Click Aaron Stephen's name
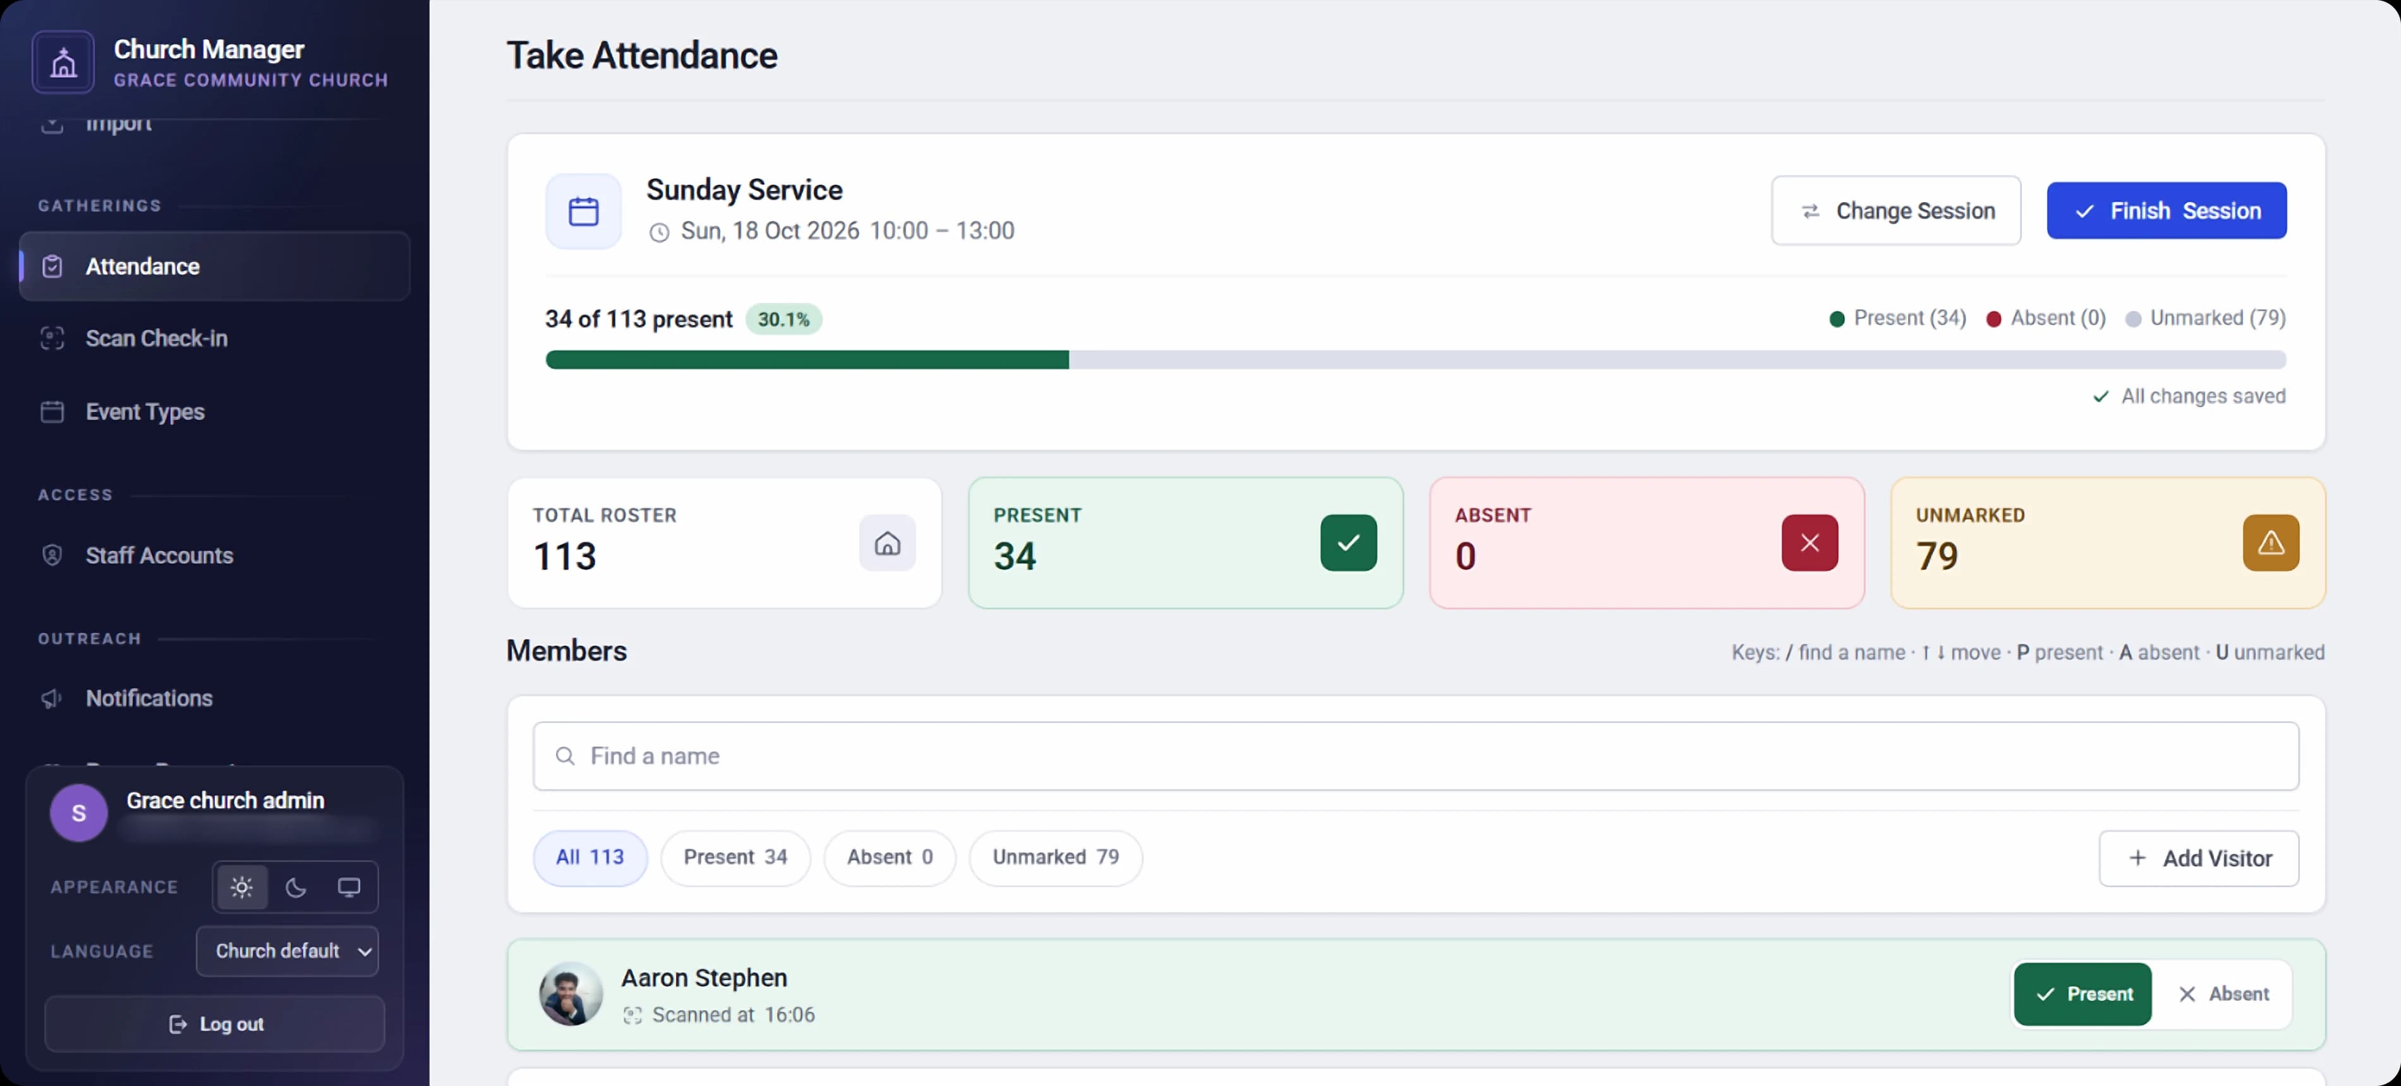The height and width of the screenshot is (1086, 2401). (x=704, y=978)
